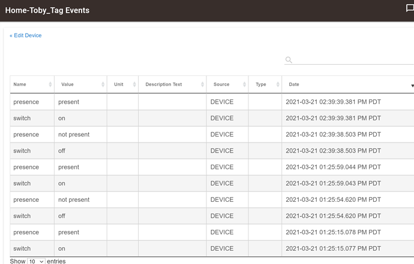Click the magnifier search icon
414x264 pixels.
point(289,60)
